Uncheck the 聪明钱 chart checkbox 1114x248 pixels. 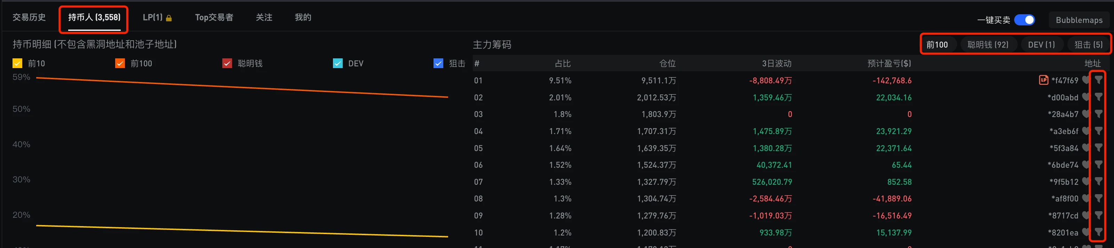(227, 64)
